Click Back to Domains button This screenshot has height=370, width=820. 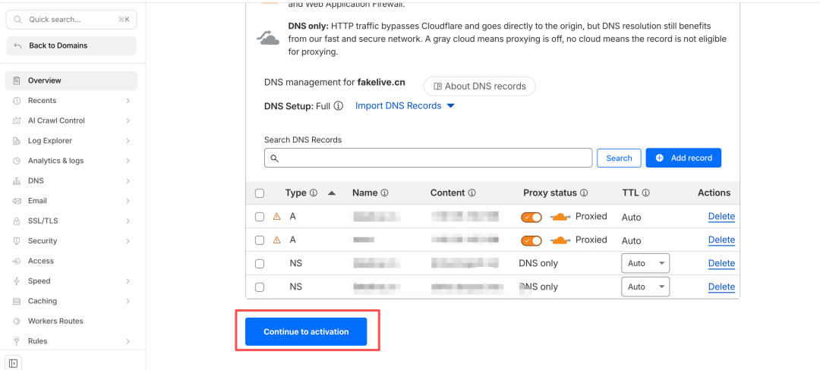[71, 46]
